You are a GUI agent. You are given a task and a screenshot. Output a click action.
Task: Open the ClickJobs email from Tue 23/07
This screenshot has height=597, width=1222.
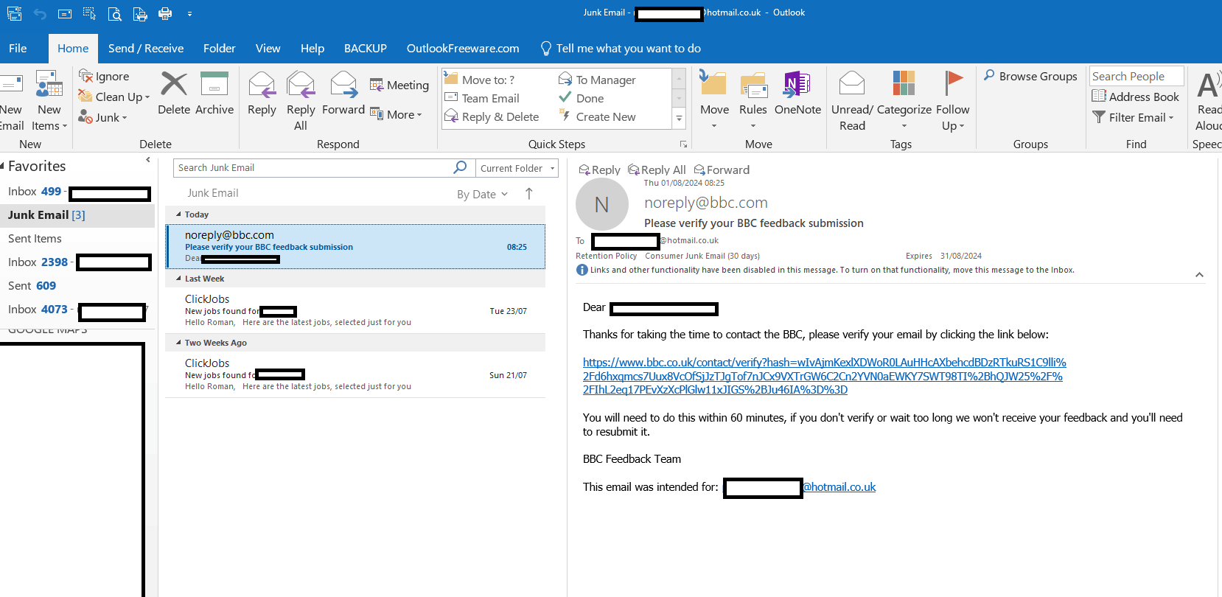point(355,310)
